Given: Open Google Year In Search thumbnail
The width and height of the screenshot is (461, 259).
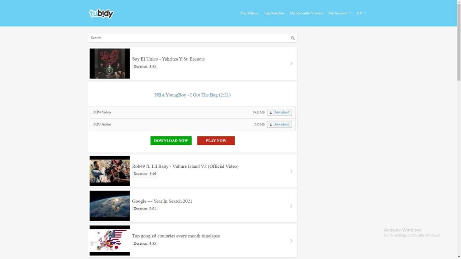Looking at the screenshot, I should (110, 205).
